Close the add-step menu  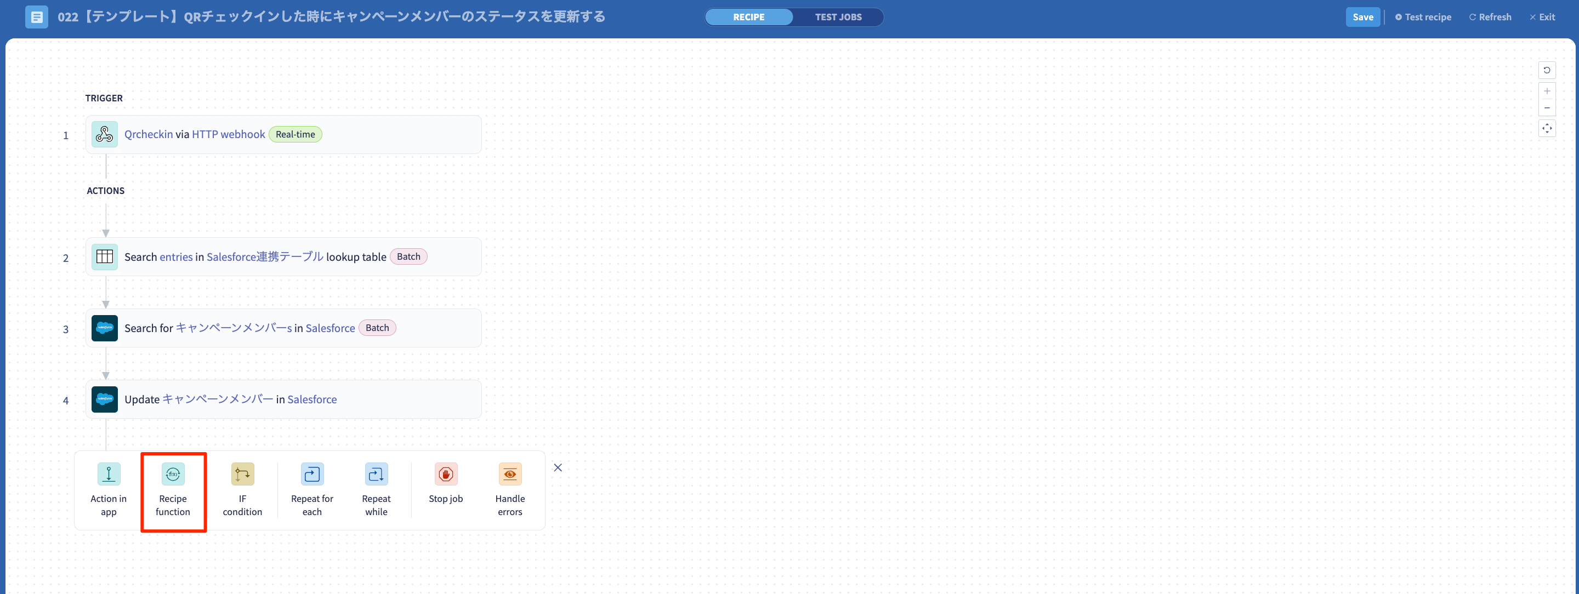click(558, 467)
